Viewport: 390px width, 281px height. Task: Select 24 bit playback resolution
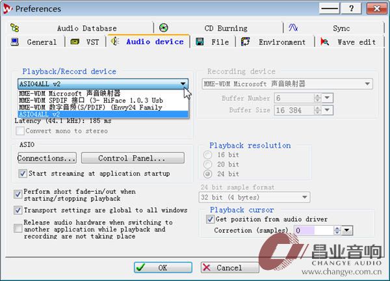click(x=208, y=174)
